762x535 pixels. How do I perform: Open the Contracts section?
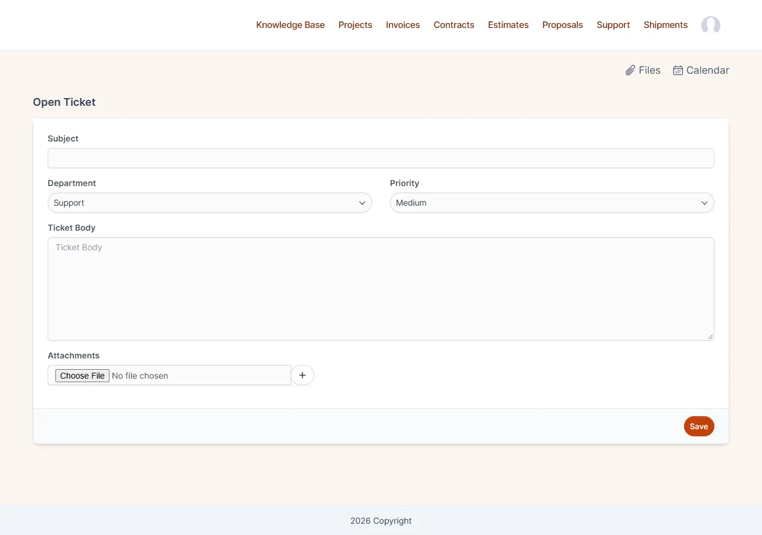coord(454,25)
